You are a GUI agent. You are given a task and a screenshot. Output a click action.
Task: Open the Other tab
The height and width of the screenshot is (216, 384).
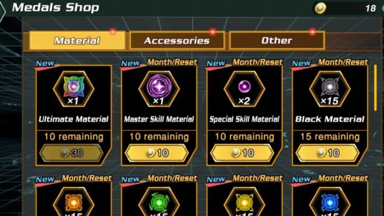[x=277, y=41]
